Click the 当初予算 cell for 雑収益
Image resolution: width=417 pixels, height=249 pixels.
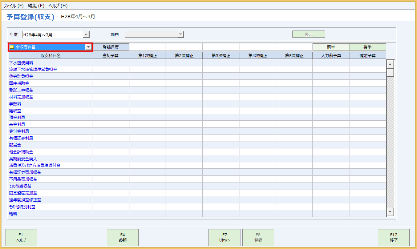point(110,111)
